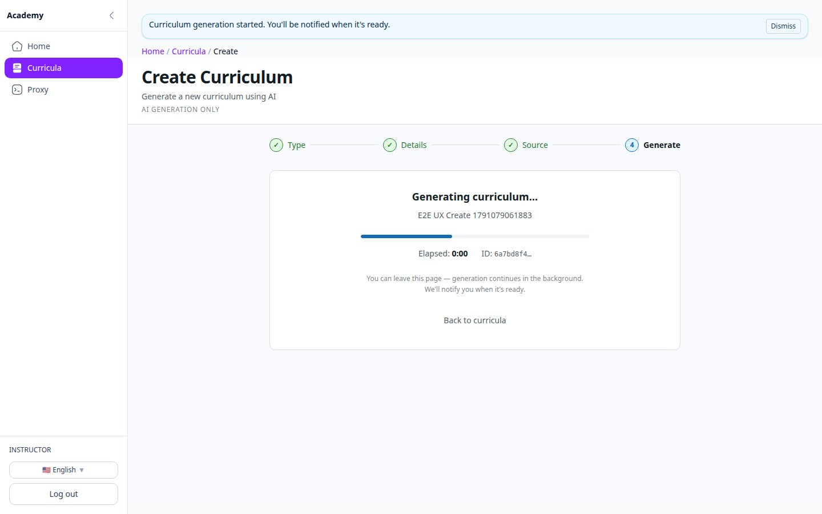Click the Details step checkmark icon
The image size is (822, 514).
coord(390,145)
